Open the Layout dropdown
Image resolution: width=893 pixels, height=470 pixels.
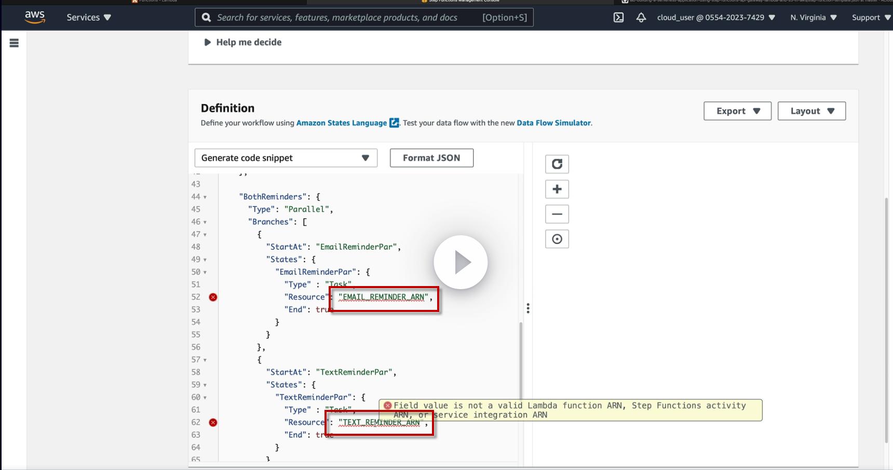811,111
